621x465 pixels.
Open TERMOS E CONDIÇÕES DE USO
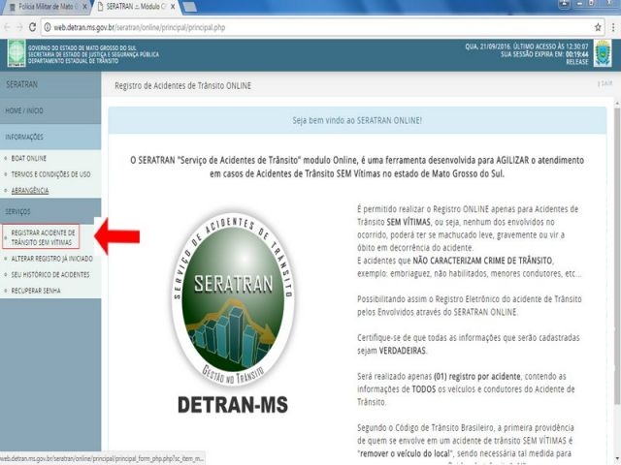coord(50,174)
